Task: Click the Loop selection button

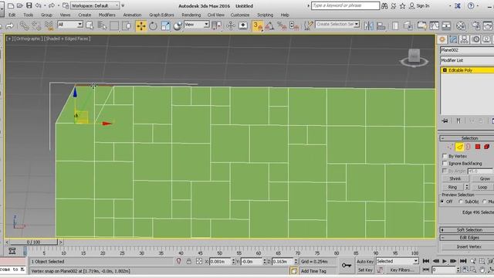Action: coord(482,187)
